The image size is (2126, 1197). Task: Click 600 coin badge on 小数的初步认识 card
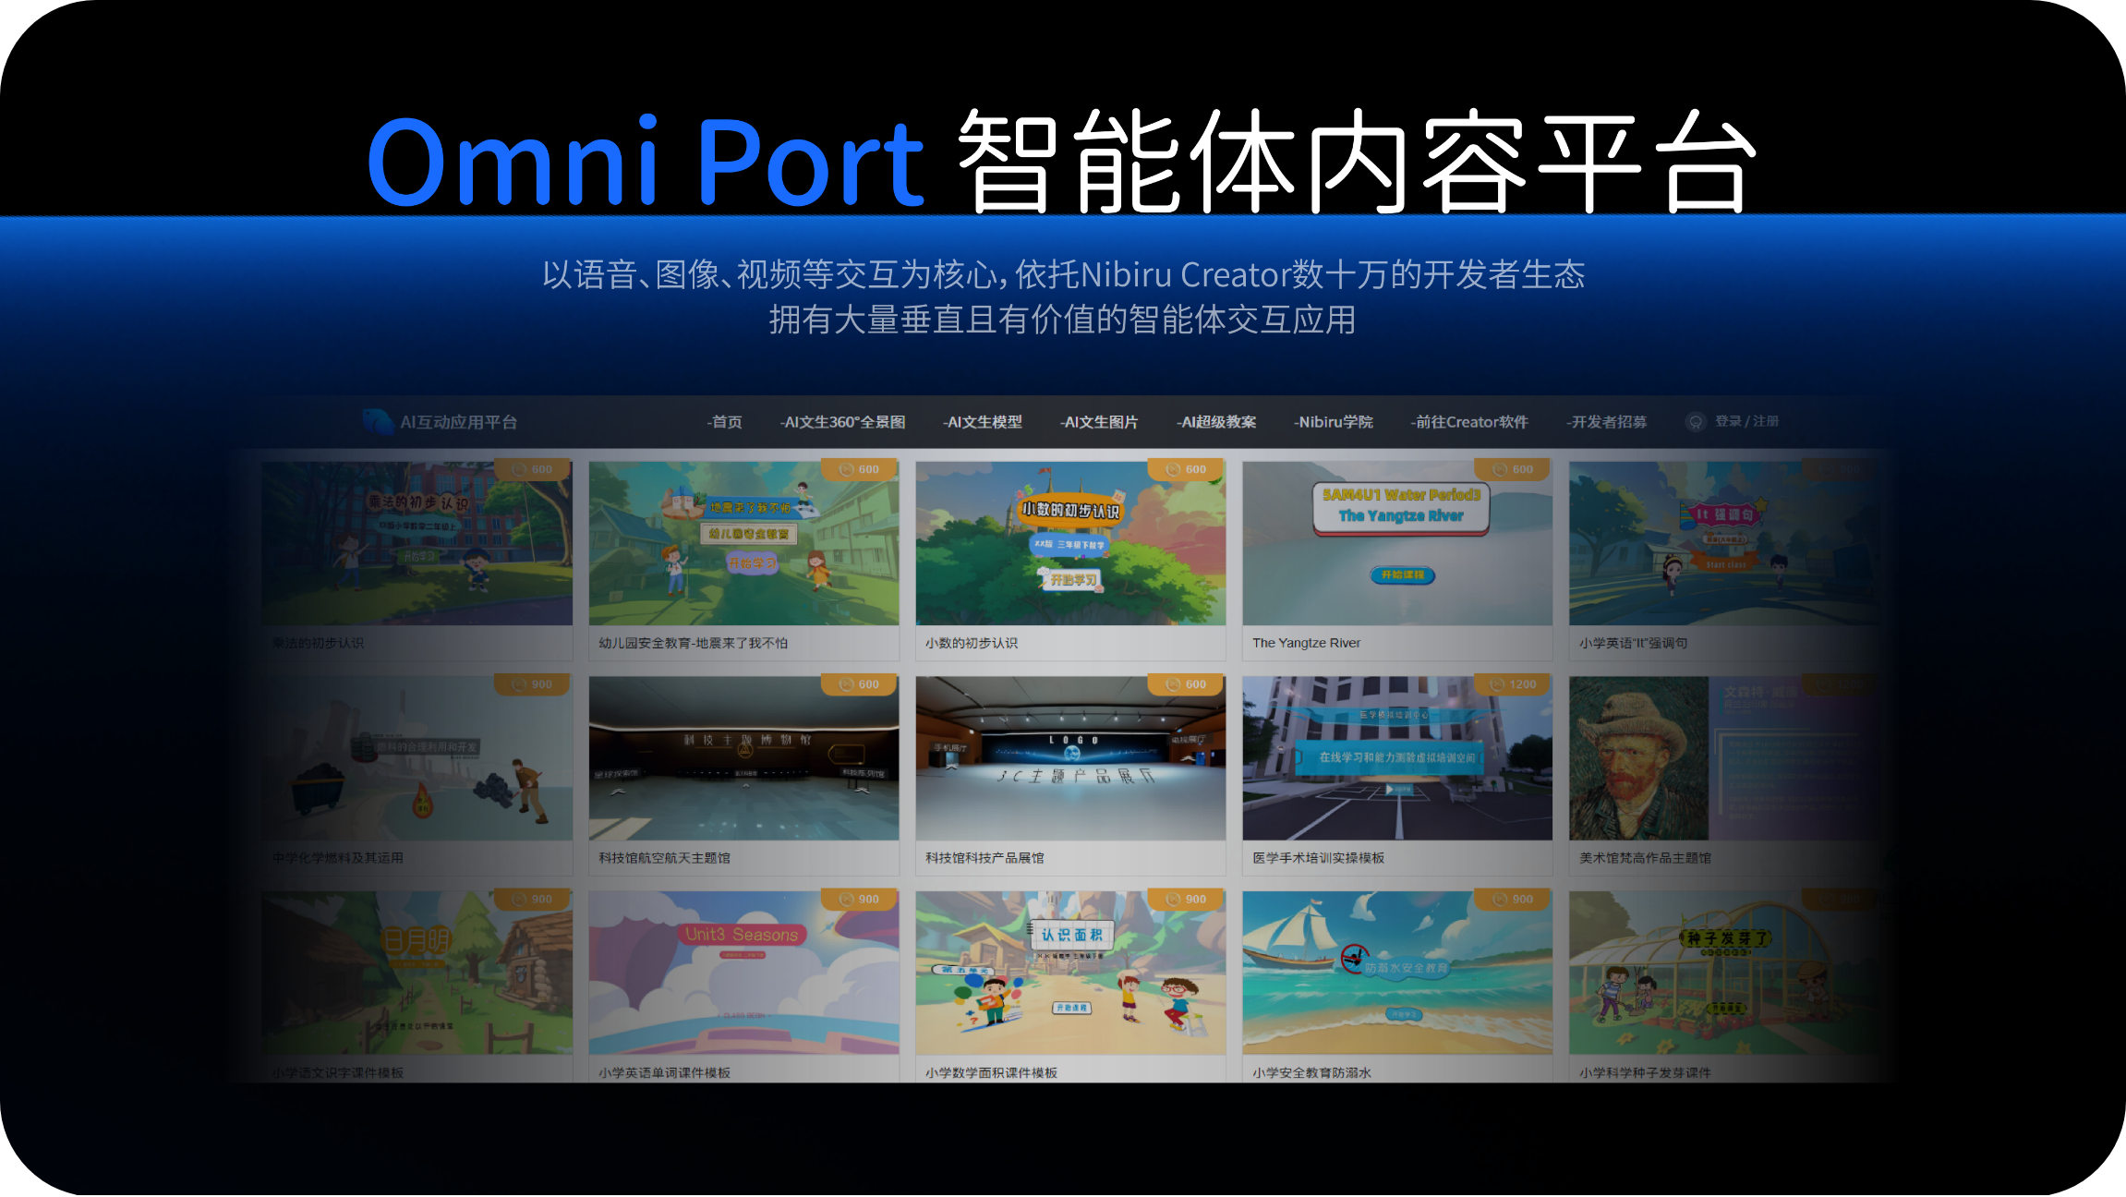click(x=1187, y=469)
